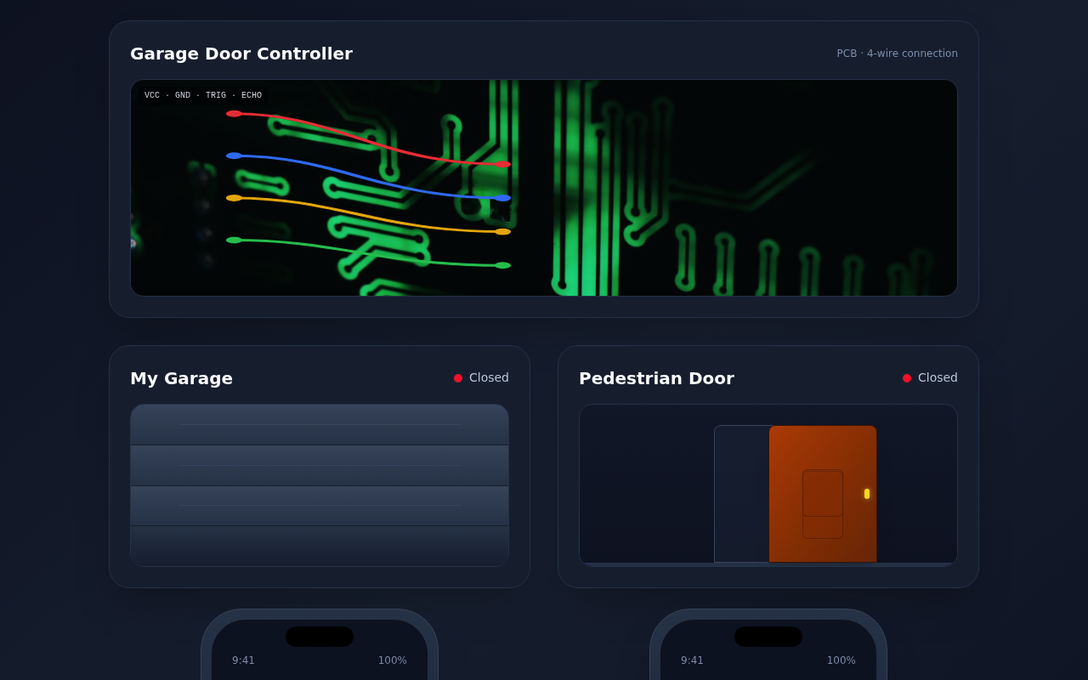Click the 100% battery on left phone

coord(393,660)
